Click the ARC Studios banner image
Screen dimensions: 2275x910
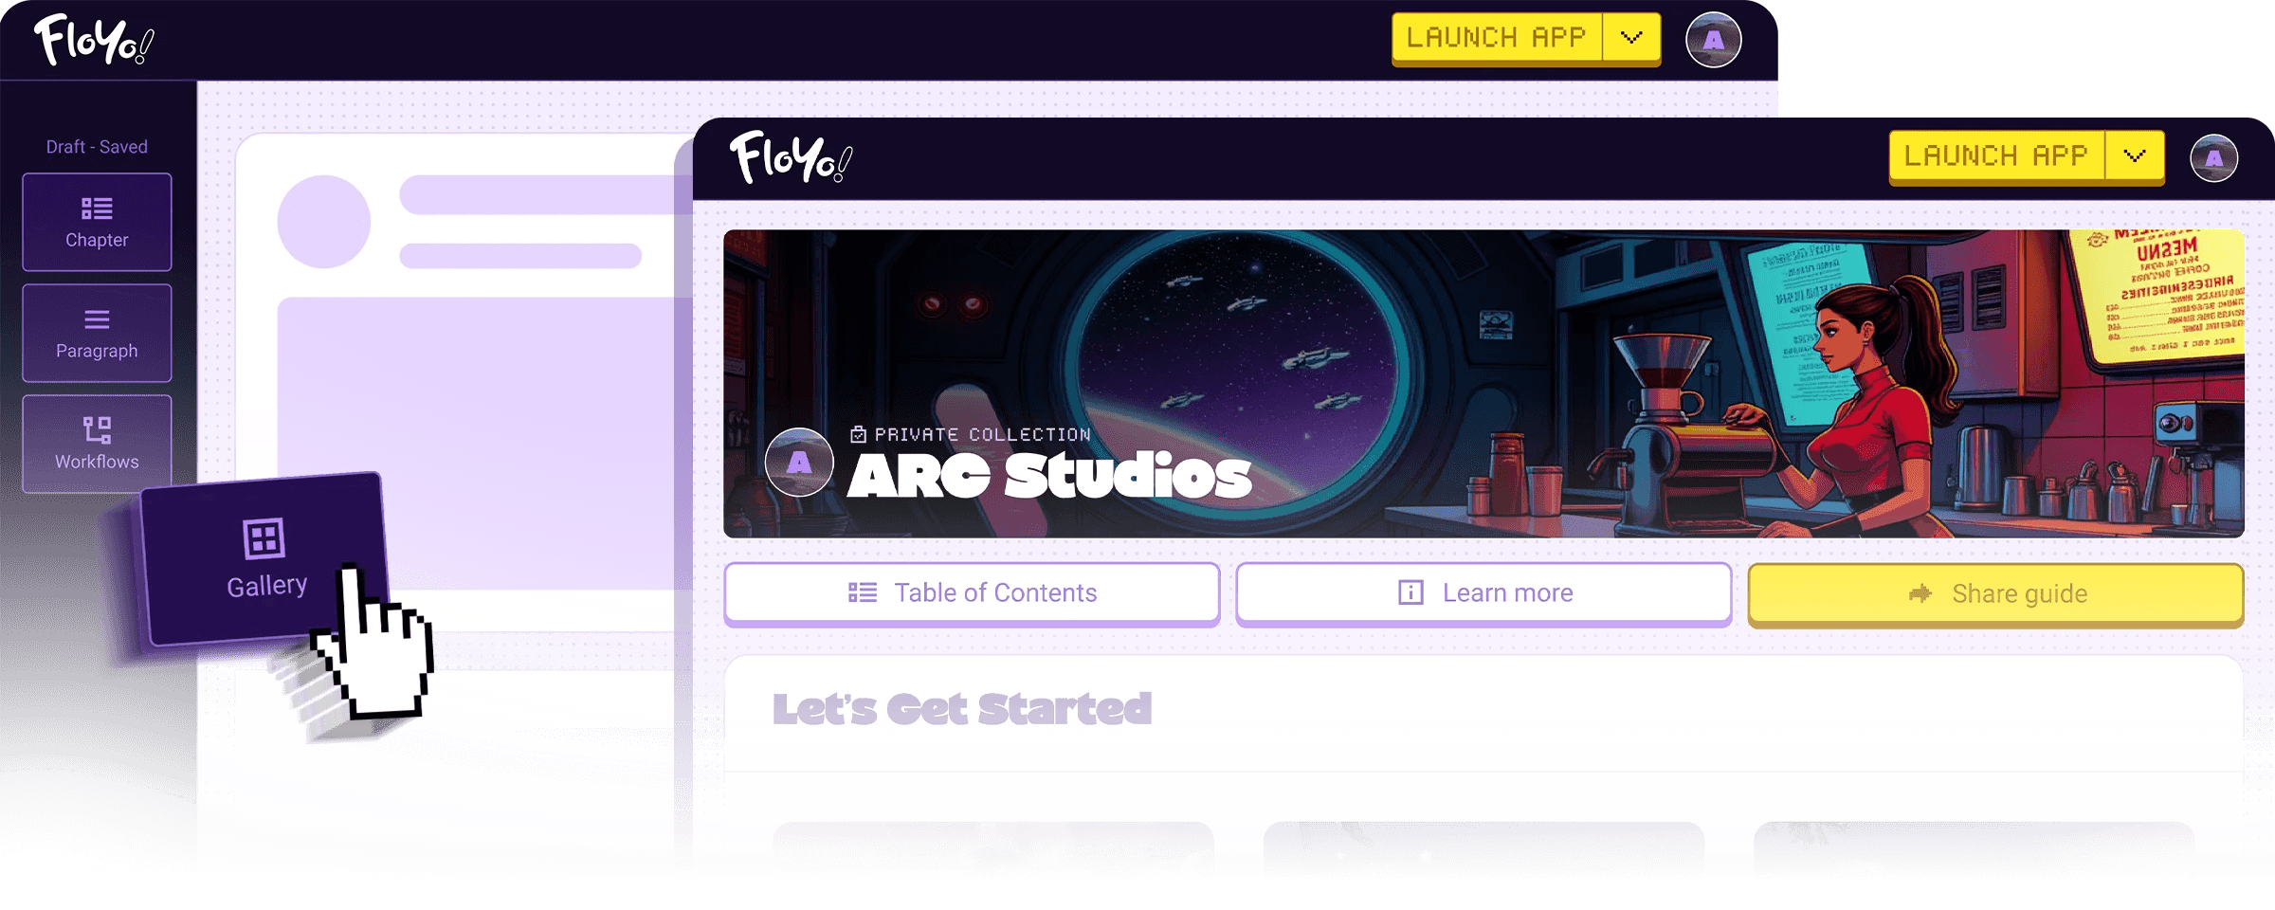coord(1483,384)
